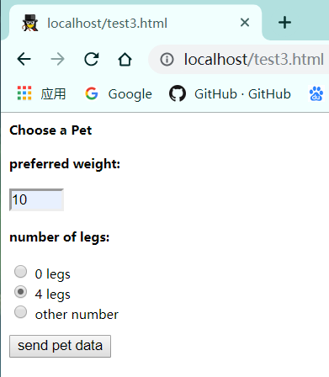Click the Google logo bookmark icon
This screenshot has height=377, width=329.
(92, 93)
